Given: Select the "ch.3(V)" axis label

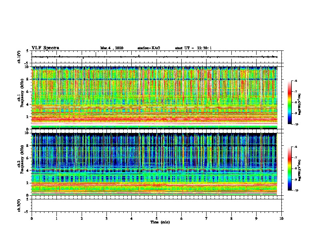Looking at the screenshot, I should pyautogui.click(x=19, y=205).
